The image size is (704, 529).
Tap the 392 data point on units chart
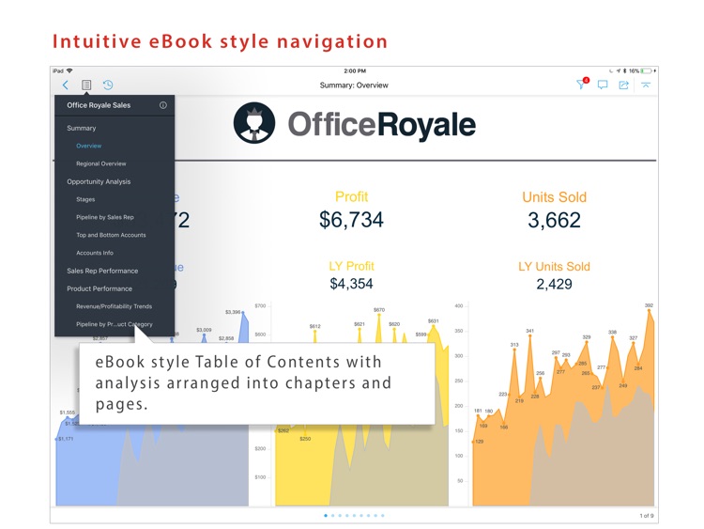click(649, 310)
